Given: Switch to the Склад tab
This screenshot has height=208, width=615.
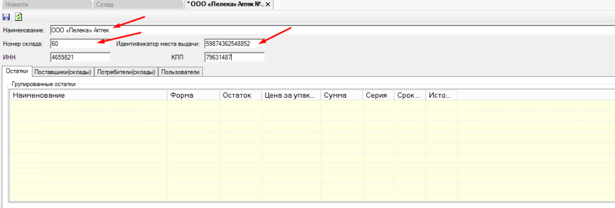Looking at the screenshot, I should click(x=137, y=5).
